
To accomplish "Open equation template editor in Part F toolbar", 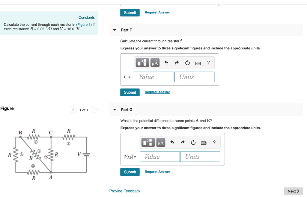I will (142, 63).
